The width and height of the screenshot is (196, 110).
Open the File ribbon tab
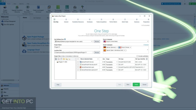pyautogui.click(x=3, y=4)
